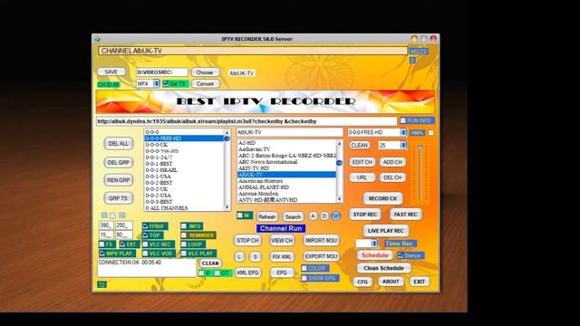580x326 pixels.
Task: Click the round D button
Action: click(x=324, y=216)
